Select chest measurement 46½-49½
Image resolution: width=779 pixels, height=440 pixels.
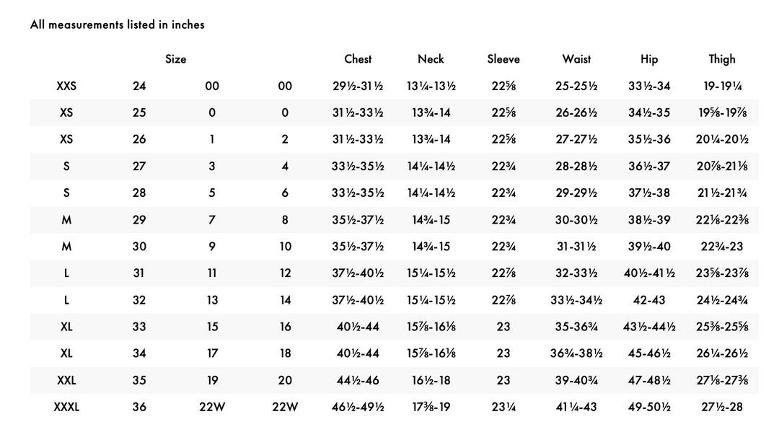[x=358, y=408]
